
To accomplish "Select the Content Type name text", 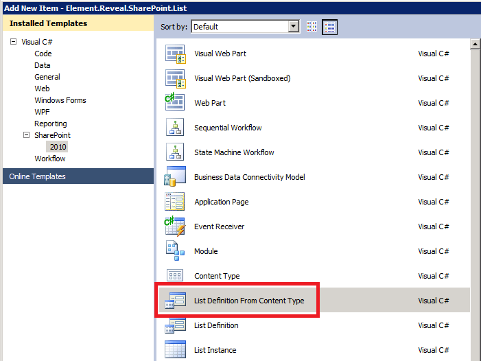I will (x=217, y=276).
